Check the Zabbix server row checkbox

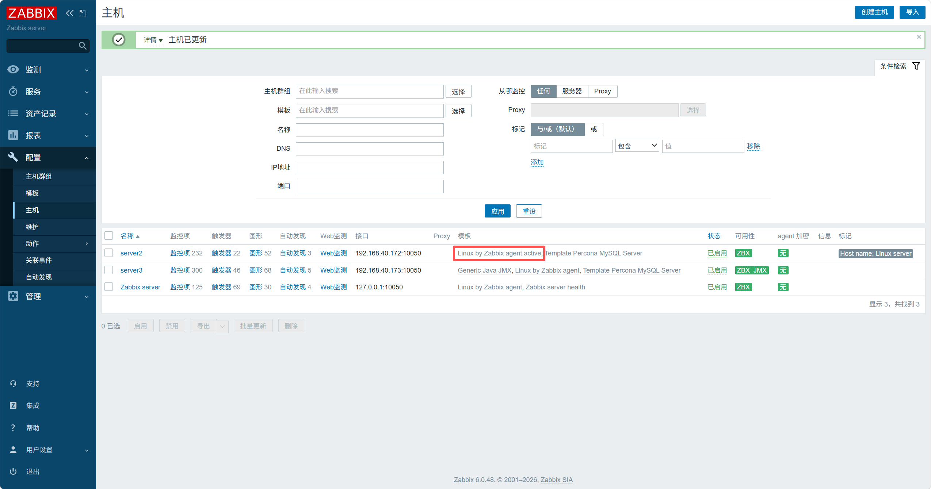click(x=109, y=287)
